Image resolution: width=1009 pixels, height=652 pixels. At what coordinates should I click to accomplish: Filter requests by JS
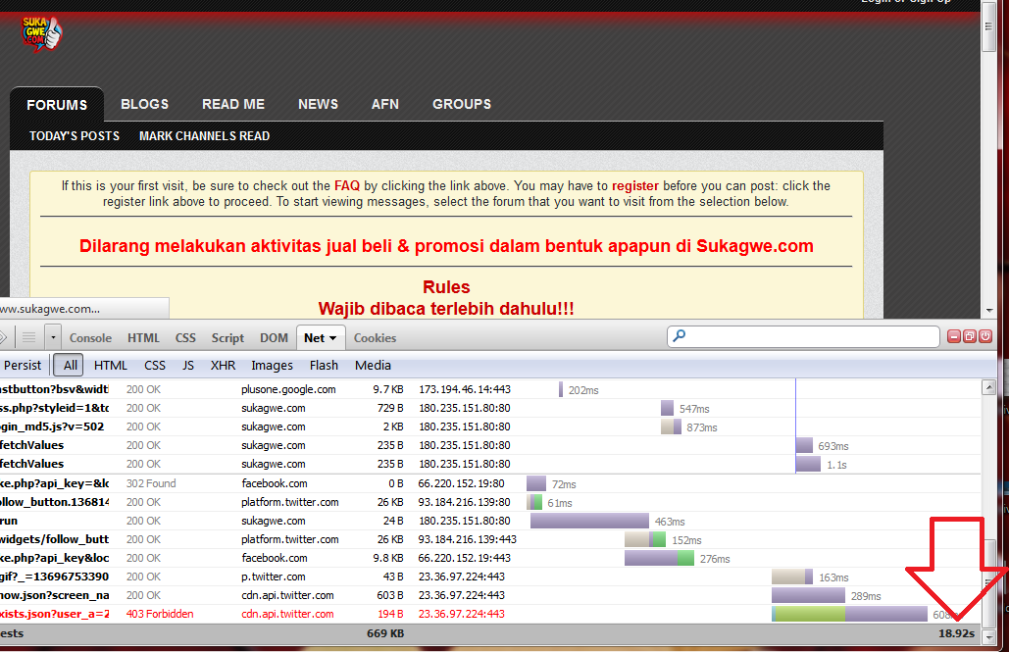(x=188, y=365)
